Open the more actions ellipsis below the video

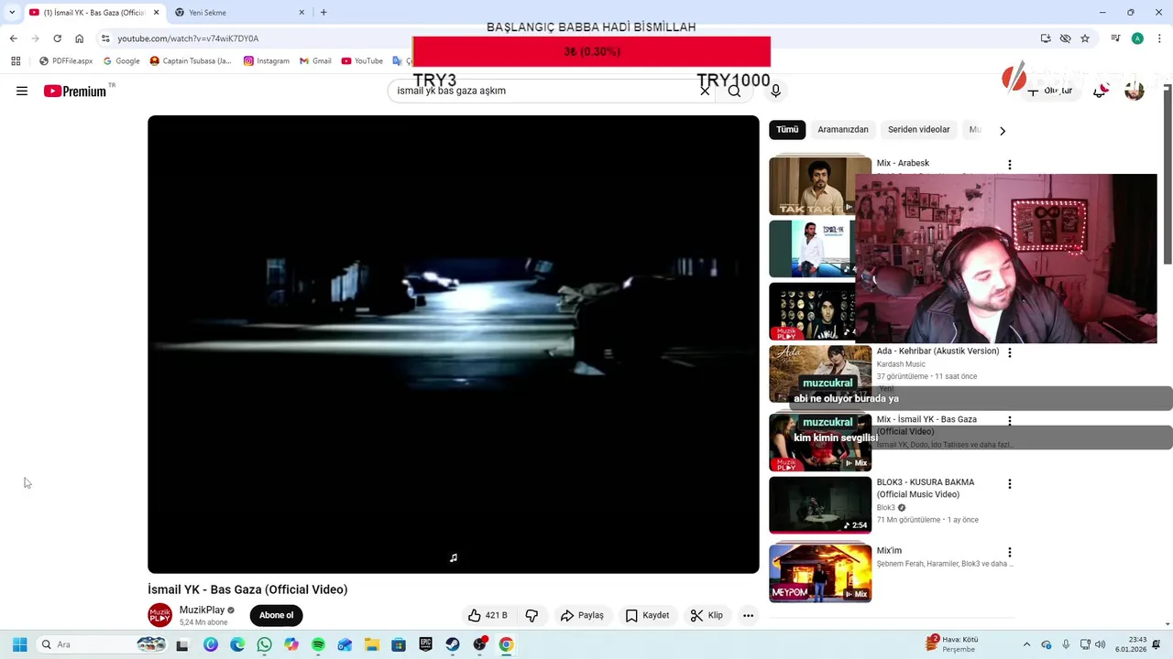(x=748, y=615)
